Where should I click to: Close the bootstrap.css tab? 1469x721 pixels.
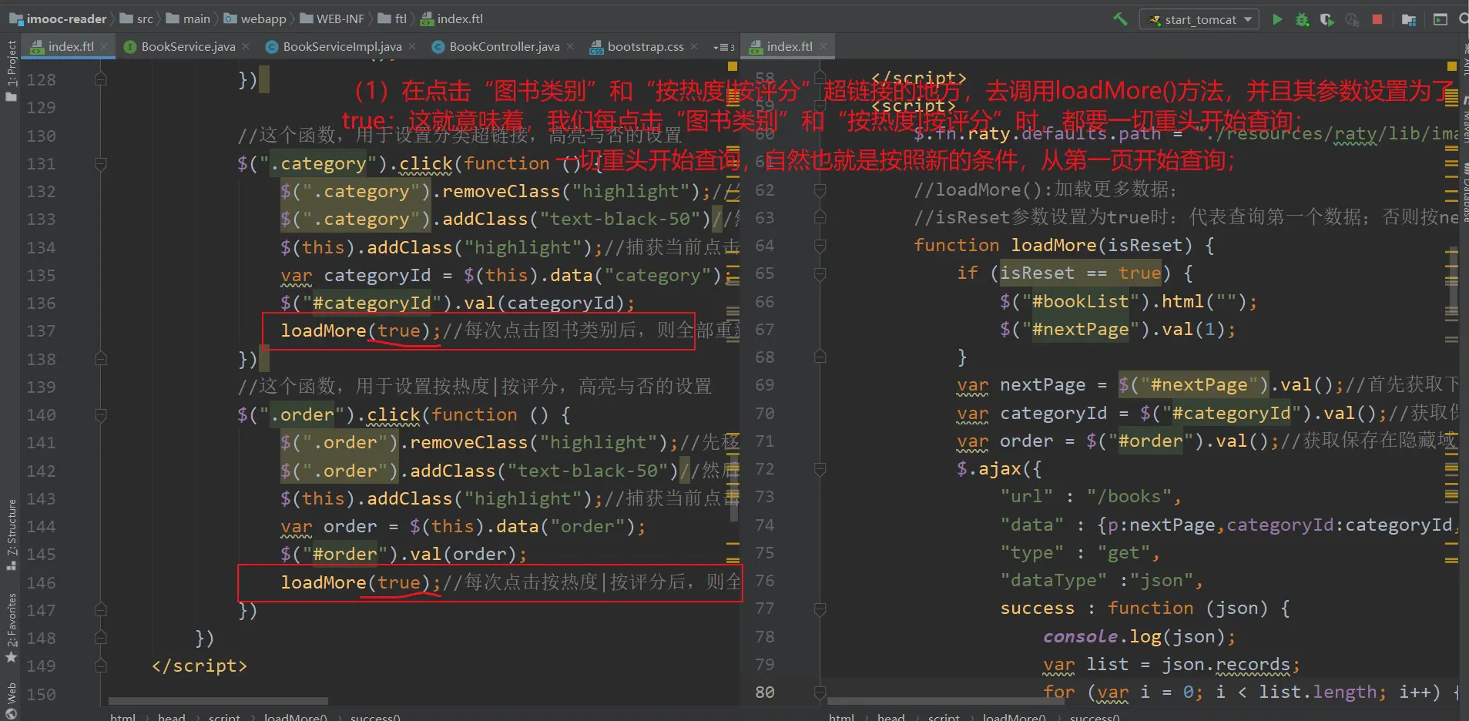694,47
